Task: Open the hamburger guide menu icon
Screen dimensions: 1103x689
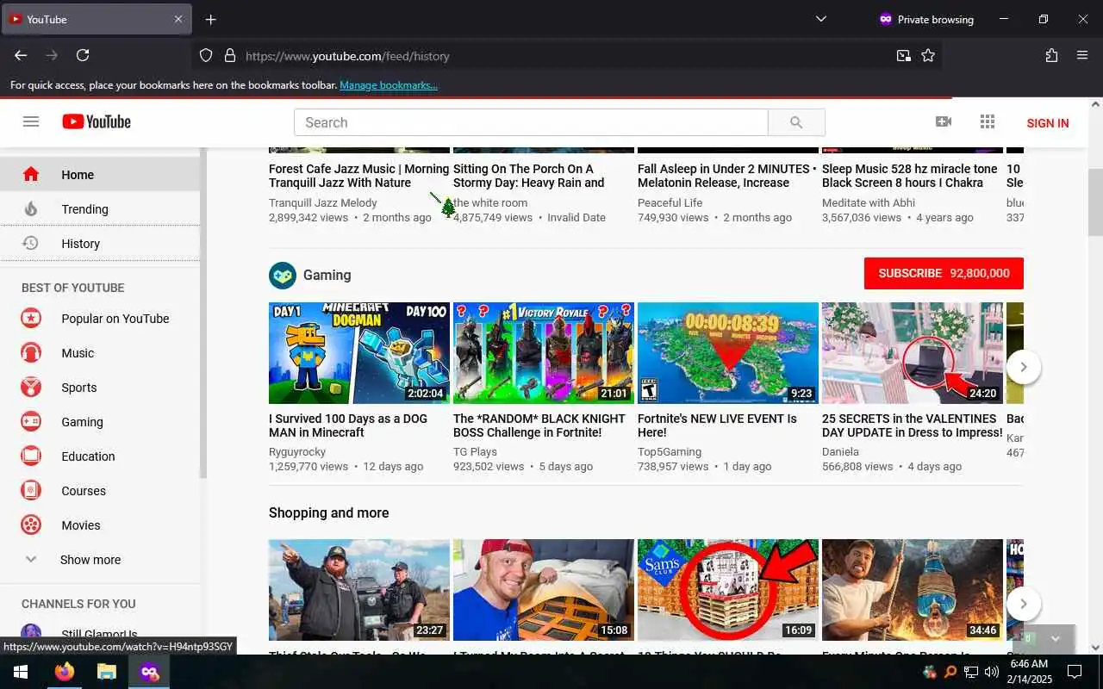Action: tap(31, 121)
